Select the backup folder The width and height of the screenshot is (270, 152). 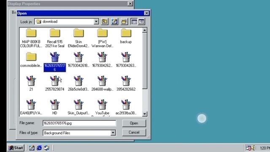pos(126,36)
